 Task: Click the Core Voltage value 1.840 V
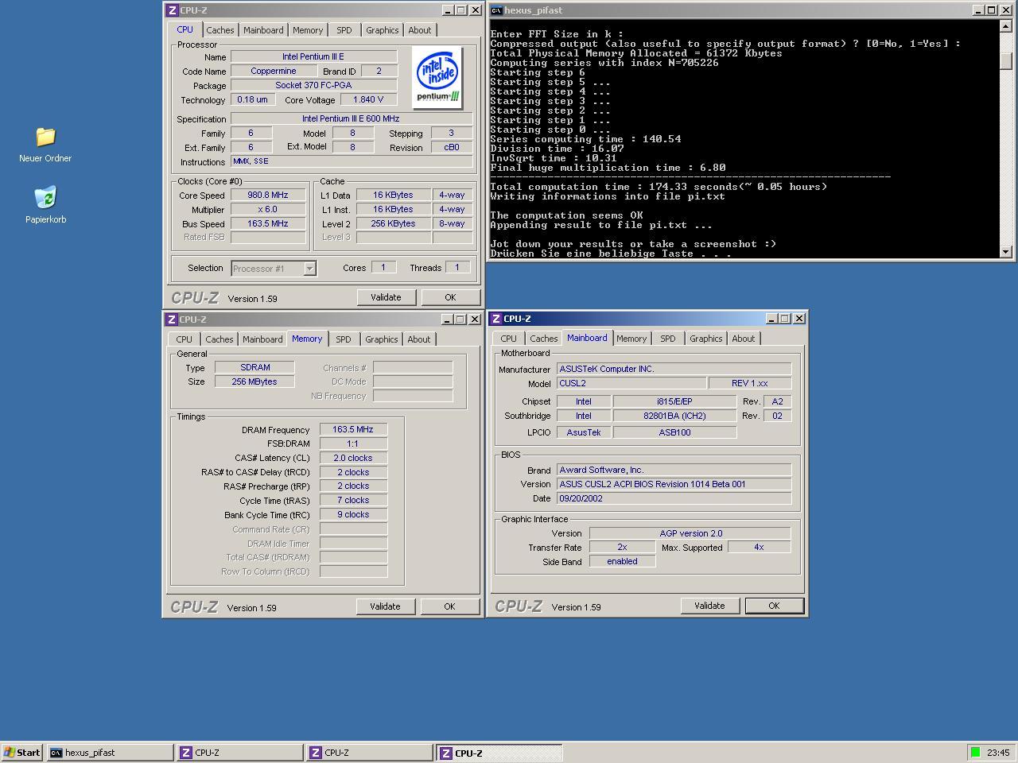pyautogui.click(x=367, y=99)
